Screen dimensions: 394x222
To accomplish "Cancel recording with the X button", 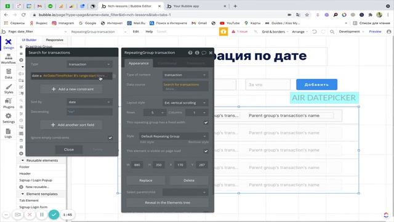I will 30,215.
